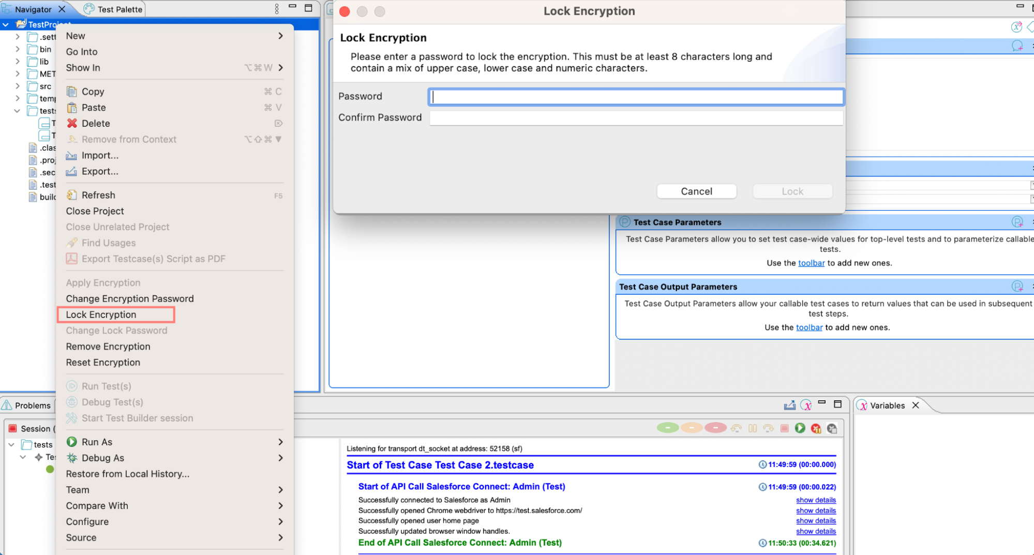
Task: Choose Remove Encryption in the context menu
Action: coord(108,347)
